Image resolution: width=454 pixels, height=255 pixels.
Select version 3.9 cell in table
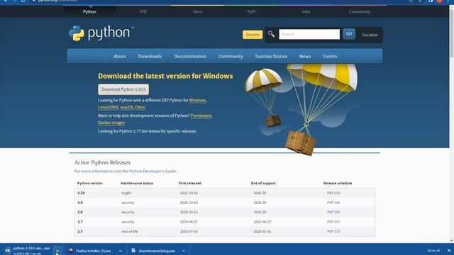pyautogui.click(x=80, y=203)
